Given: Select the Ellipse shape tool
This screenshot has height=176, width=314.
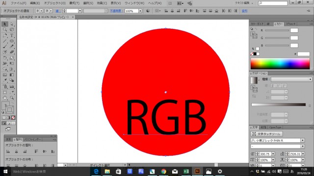Looking at the screenshot, I should pyautogui.click(x=12, y=41).
